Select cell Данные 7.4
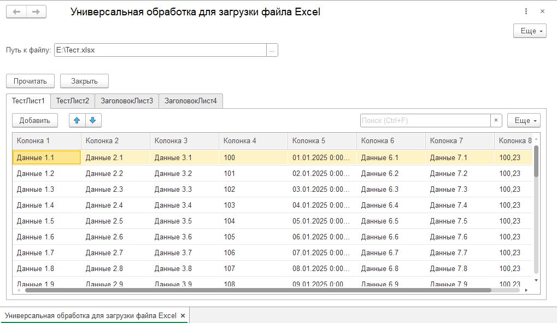This screenshot has height=323, width=557. (x=460, y=205)
